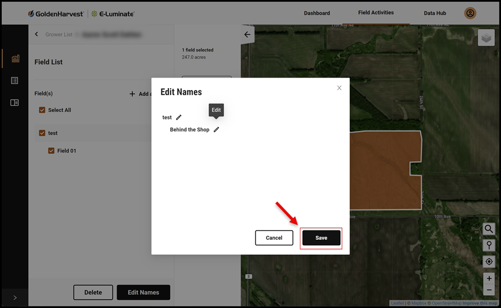Open the Mapbox attribution link
The width and height of the screenshot is (501, 308).
[419, 303]
